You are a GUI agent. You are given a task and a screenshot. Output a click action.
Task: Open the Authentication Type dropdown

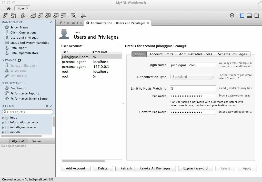pyautogui.click(x=193, y=77)
